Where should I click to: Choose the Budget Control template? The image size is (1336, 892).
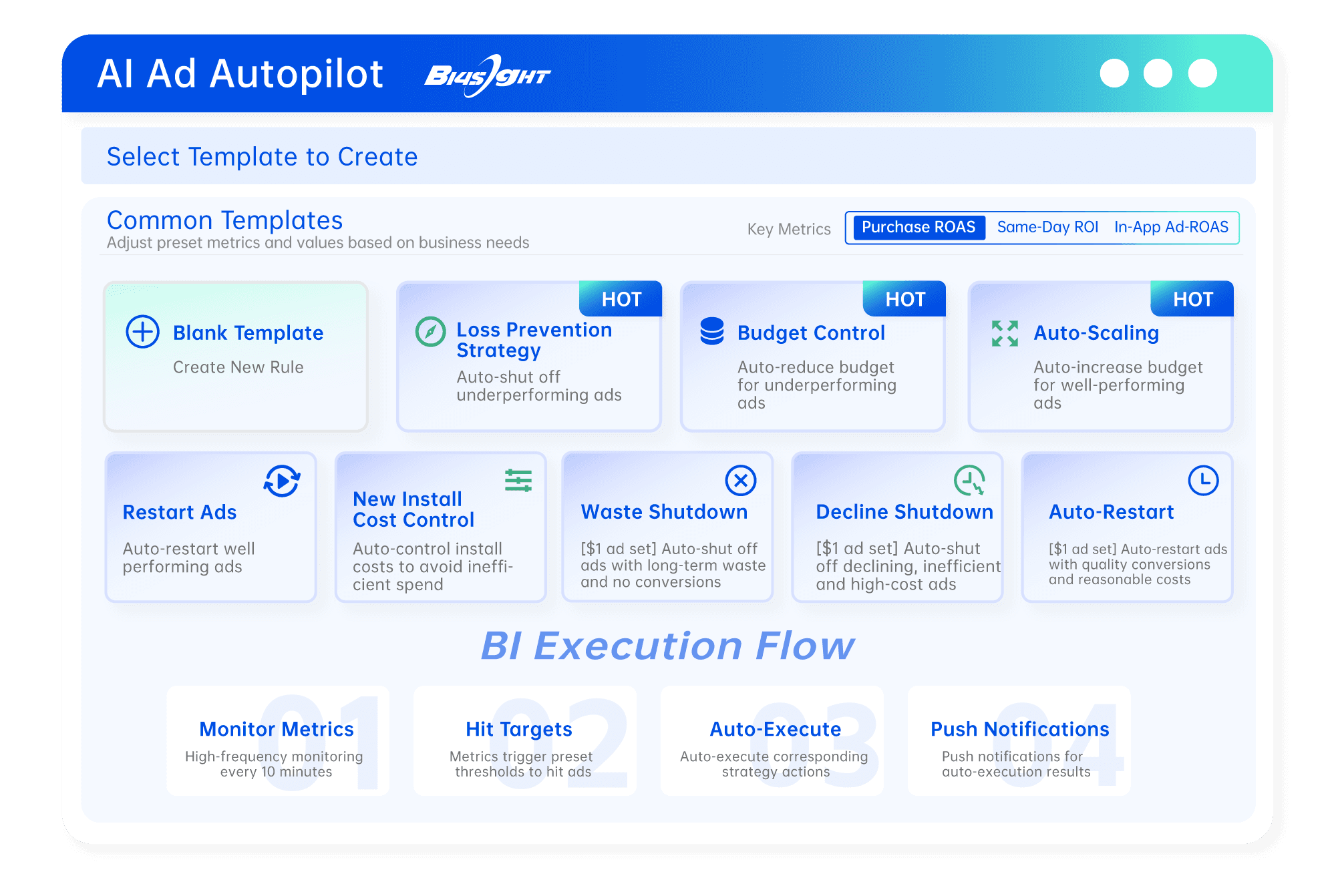[x=812, y=357]
